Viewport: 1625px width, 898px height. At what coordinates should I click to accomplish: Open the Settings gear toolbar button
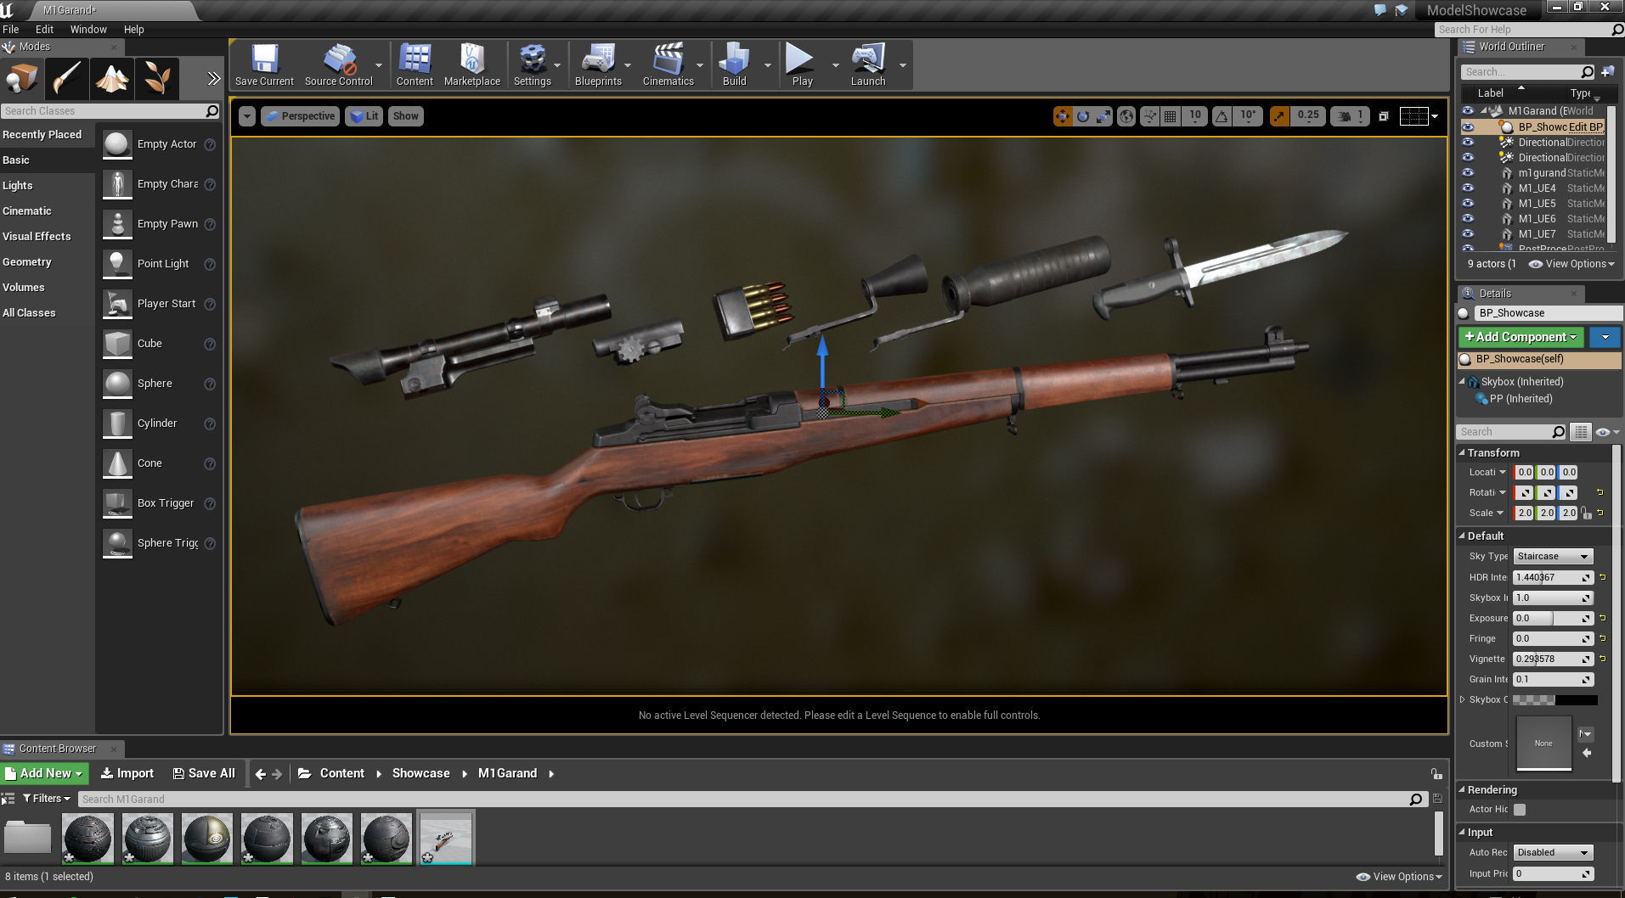[x=533, y=65]
